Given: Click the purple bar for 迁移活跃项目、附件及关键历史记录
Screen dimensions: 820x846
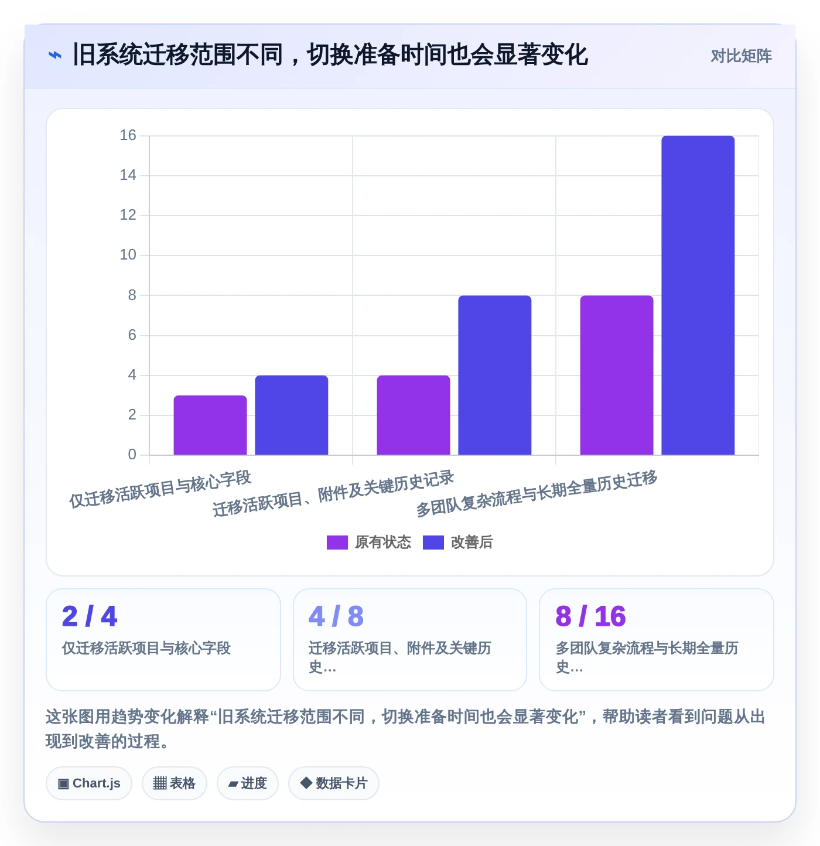Looking at the screenshot, I should pos(414,415).
